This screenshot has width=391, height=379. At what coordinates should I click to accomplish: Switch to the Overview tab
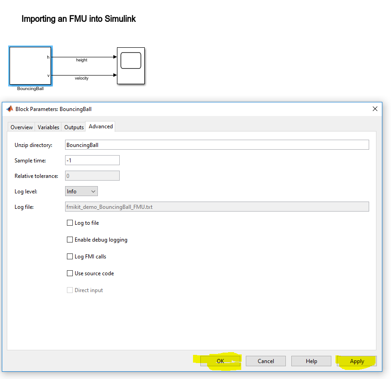click(21, 127)
